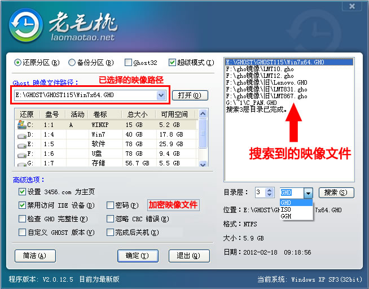
Task: Click the 卷标 column header
Action: [x=105, y=115]
